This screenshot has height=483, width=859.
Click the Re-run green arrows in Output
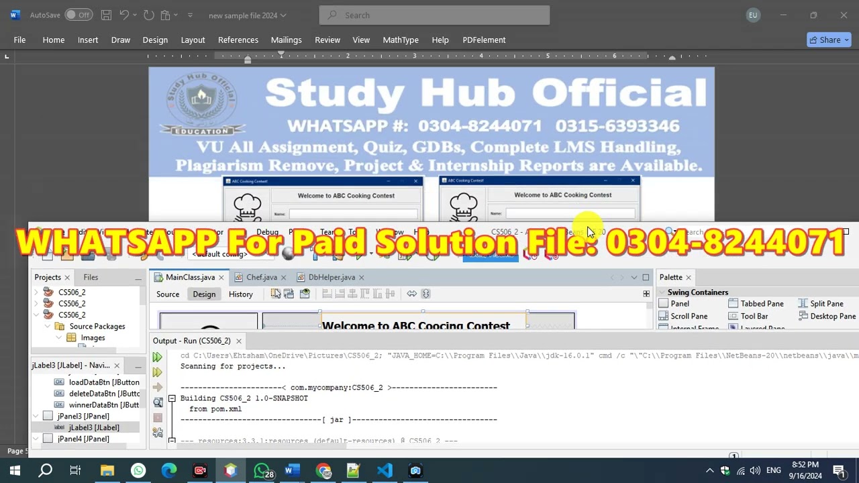(157, 358)
